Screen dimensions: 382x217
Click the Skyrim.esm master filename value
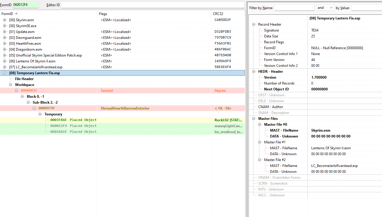click(321, 130)
